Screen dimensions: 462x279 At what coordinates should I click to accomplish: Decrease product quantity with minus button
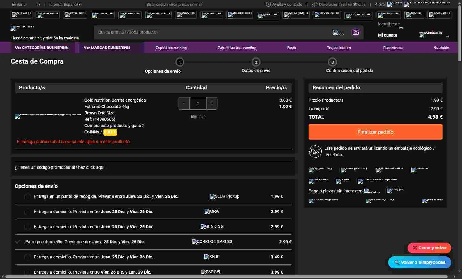pyautogui.click(x=184, y=103)
